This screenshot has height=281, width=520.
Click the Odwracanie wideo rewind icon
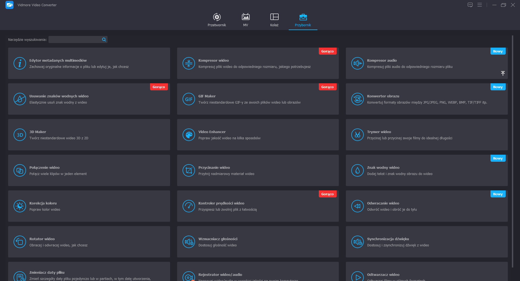(357, 206)
